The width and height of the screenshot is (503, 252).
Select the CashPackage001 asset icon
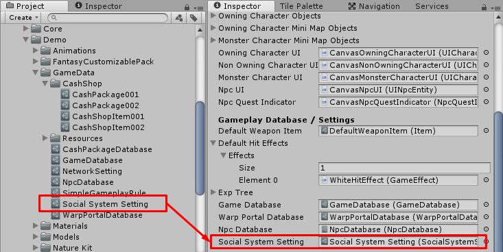(65, 94)
